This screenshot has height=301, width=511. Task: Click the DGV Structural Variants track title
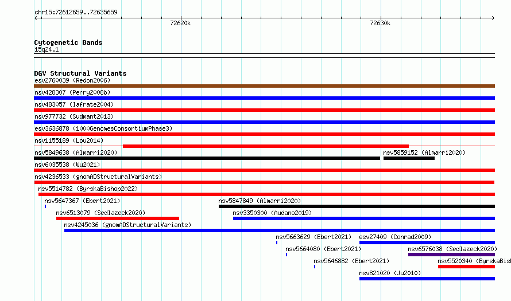click(x=80, y=73)
